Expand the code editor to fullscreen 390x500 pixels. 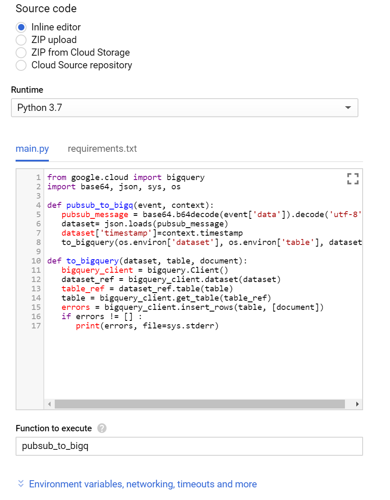click(353, 179)
